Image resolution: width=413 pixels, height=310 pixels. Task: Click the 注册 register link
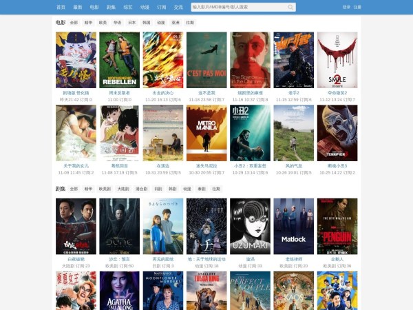(357, 7)
